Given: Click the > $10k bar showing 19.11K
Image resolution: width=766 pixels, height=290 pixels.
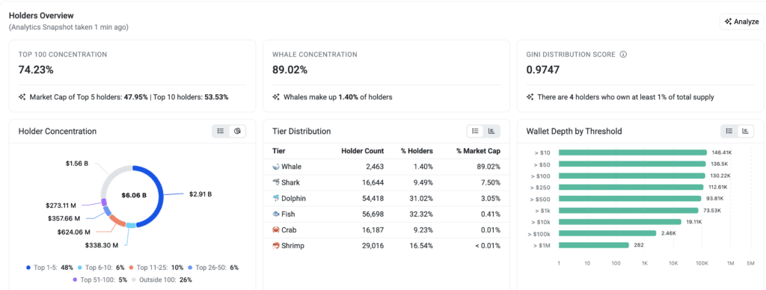Looking at the screenshot, I should 620,222.
